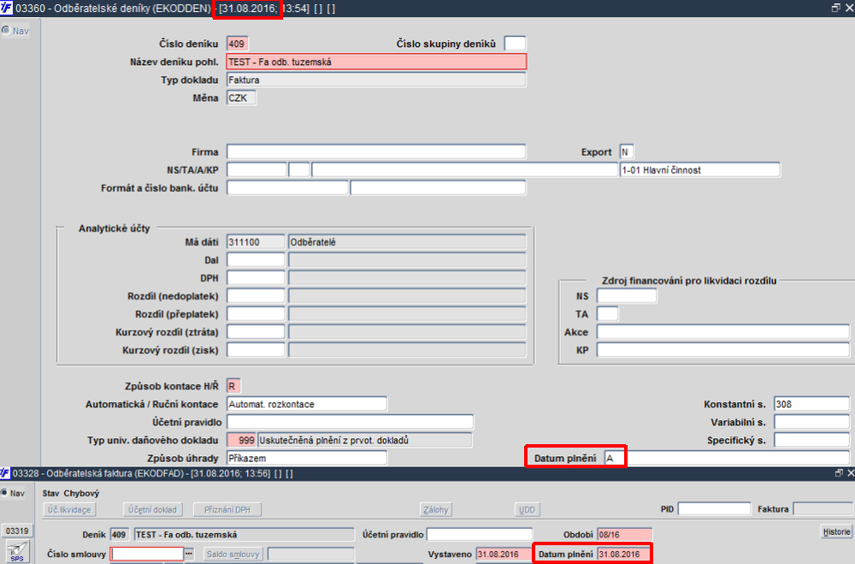This screenshot has height=564, width=855.
Task: Click the Účetní pravidlo field in deníky form
Action: [350, 422]
